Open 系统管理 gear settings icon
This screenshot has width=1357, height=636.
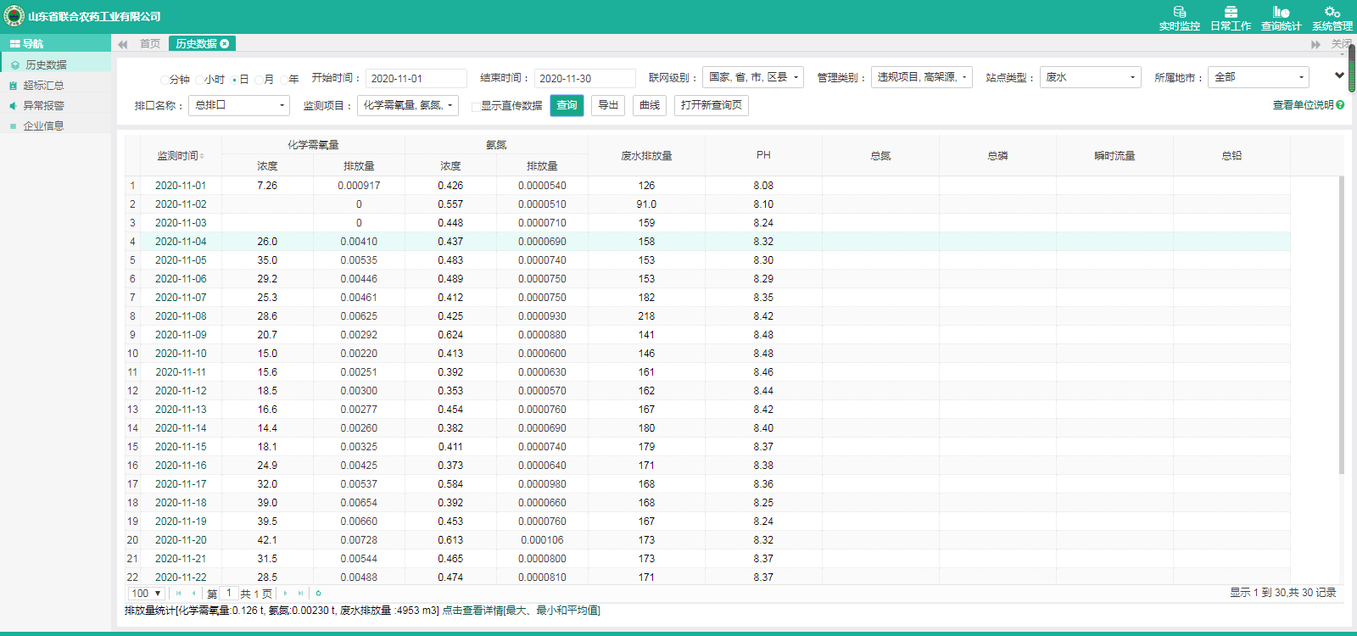(1332, 13)
